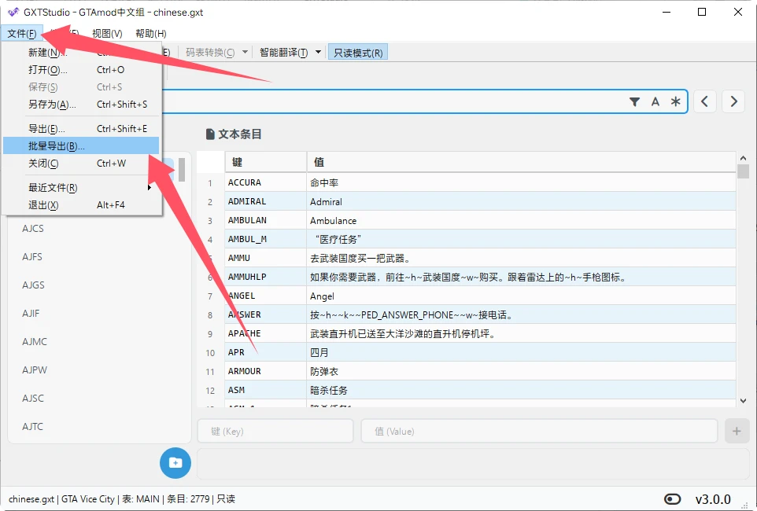Click the plus button to add entry
The height and width of the screenshot is (511, 757).
click(x=737, y=431)
